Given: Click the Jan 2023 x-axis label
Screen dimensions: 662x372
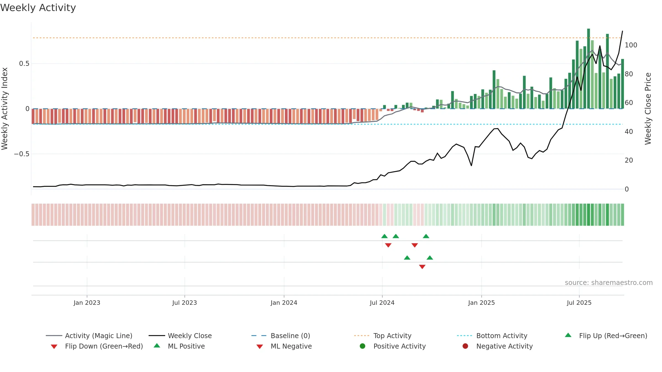Looking at the screenshot, I should tap(87, 303).
